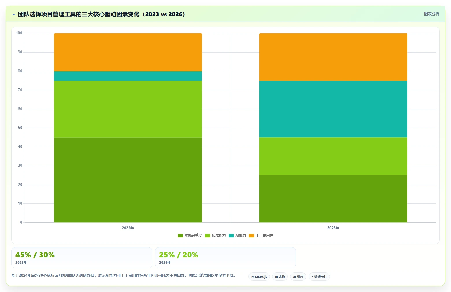Click the 图表分析 label at top right
451x292 pixels.
431,14
